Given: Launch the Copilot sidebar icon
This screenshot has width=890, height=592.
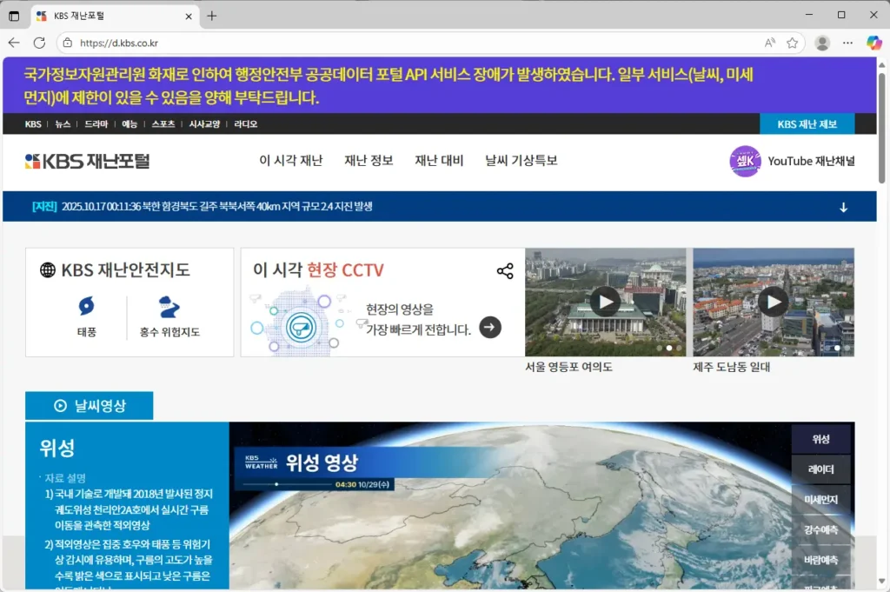Looking at the screenshot, I should 874,43.
